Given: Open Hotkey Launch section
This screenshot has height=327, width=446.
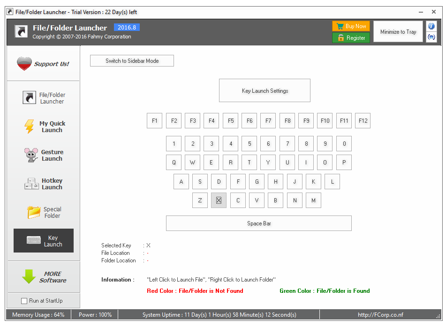Looking at the screenshot, I should [x=44, y=184].
